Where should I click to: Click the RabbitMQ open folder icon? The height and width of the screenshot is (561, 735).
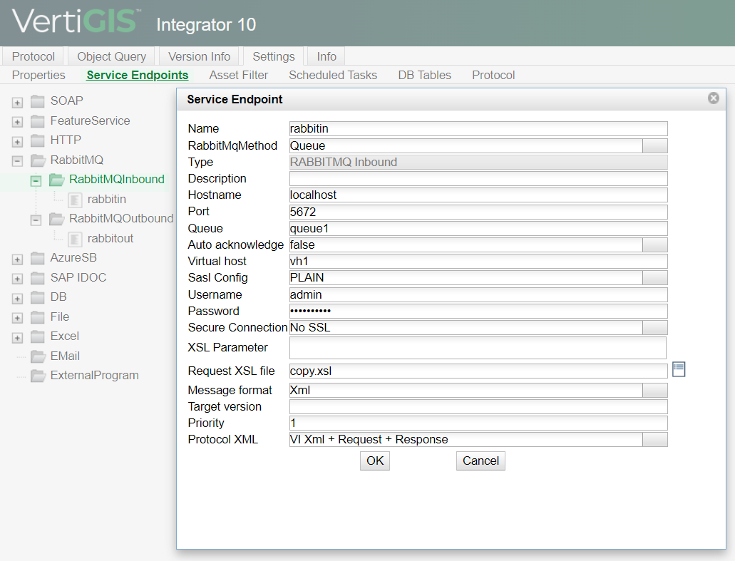[38, 160]
